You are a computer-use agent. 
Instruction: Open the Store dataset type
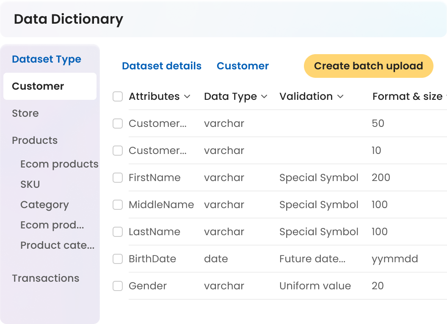pos(25,113)
